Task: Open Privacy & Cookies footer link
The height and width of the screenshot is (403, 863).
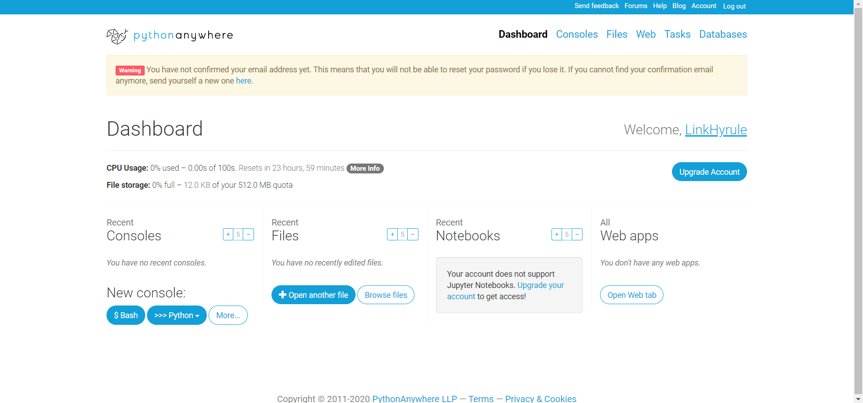Action: 541,399
